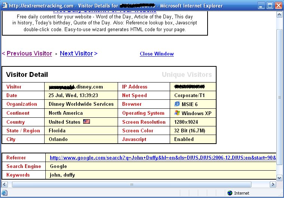Click the City row label
Image resolution: width=284 pixels, height=198 pixels.
11,139
